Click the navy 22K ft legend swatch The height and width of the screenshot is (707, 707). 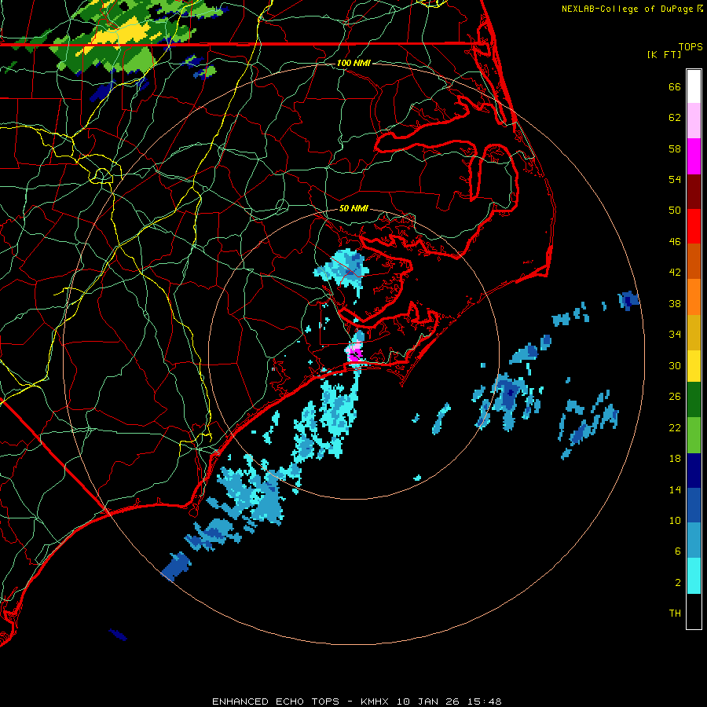click(694, 471)
